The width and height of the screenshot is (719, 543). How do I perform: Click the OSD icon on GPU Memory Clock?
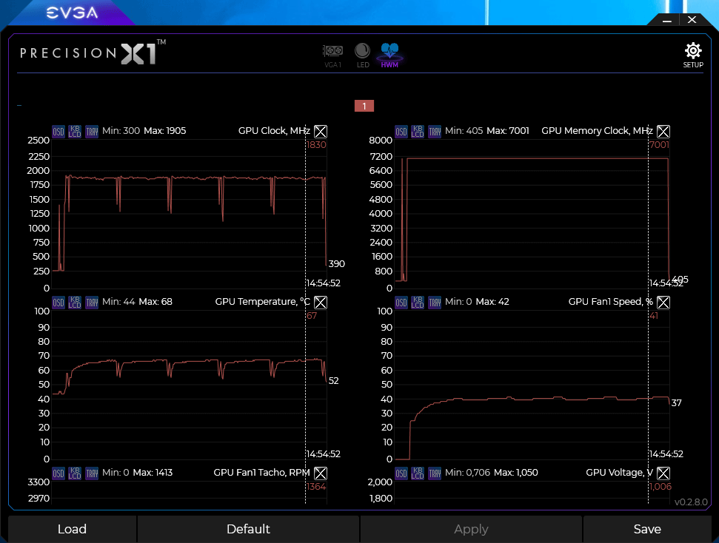point(401,131)
